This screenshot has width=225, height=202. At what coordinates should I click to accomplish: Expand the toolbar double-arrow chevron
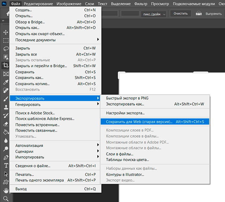tap(3, 21)
